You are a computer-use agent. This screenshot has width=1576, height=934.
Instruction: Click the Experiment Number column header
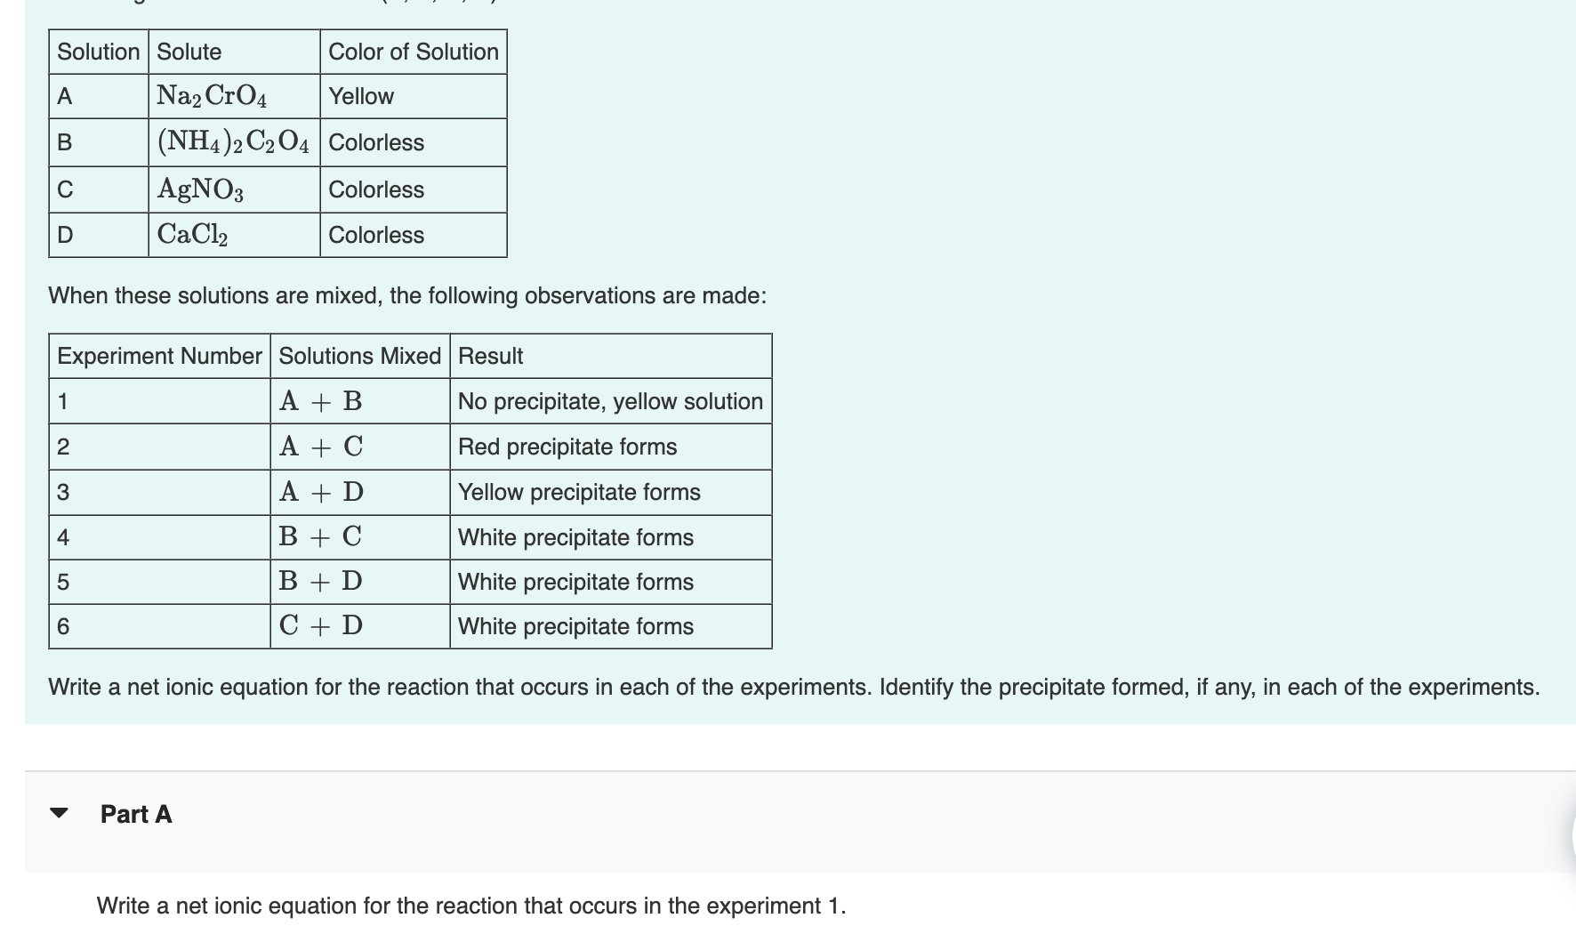coord(160,356)
